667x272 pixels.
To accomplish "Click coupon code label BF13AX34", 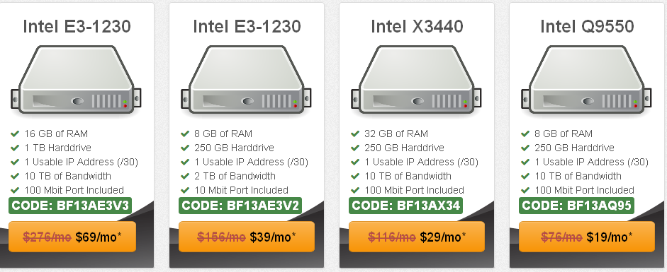I will click(x=406, y=206).
